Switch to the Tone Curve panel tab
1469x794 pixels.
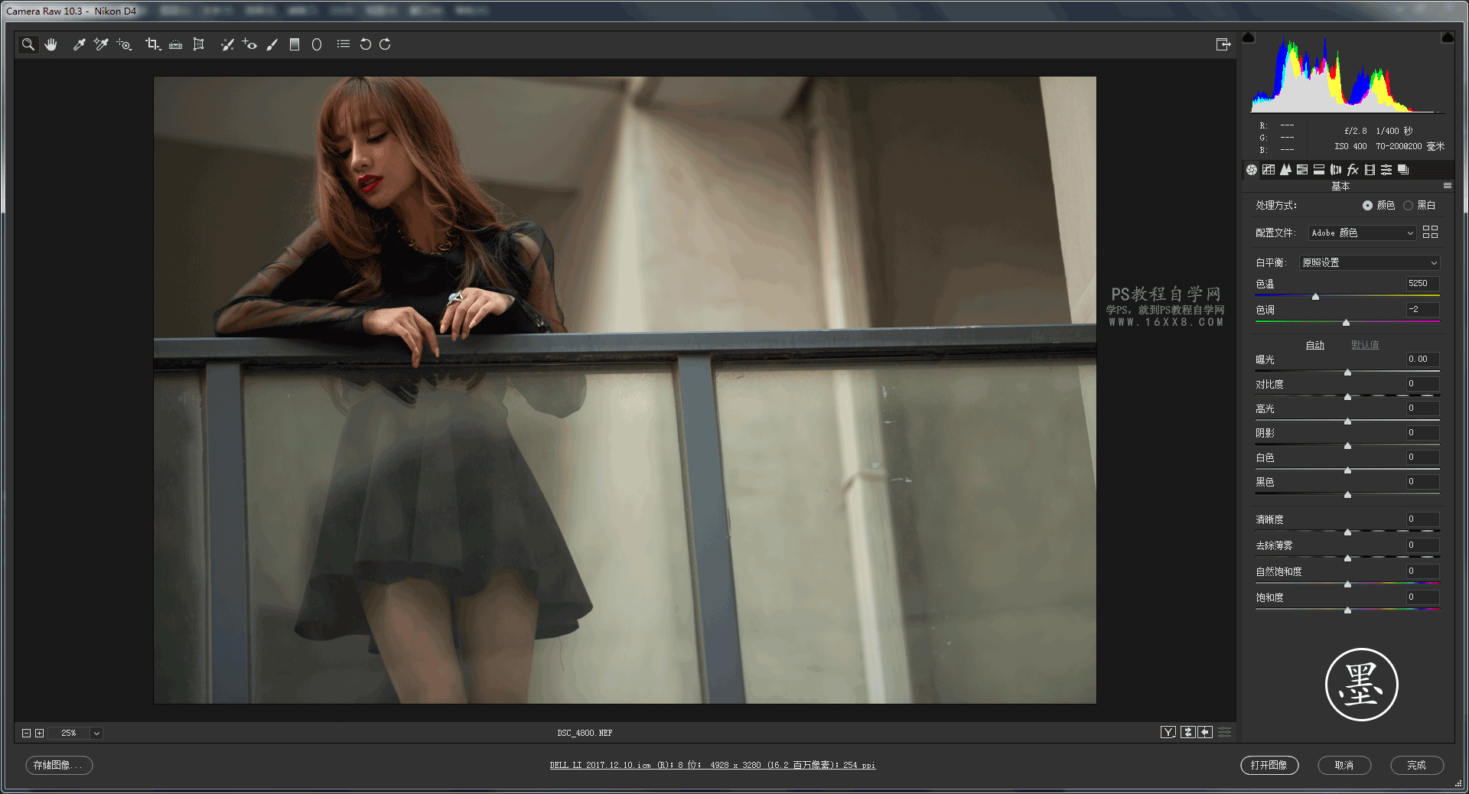1269,170
